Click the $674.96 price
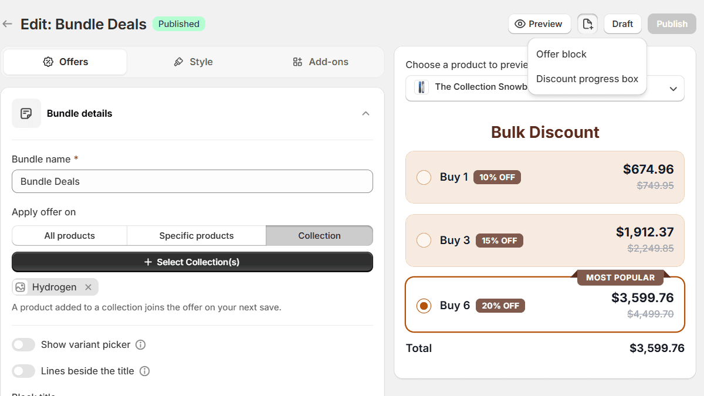 click(x=648, y=170)
